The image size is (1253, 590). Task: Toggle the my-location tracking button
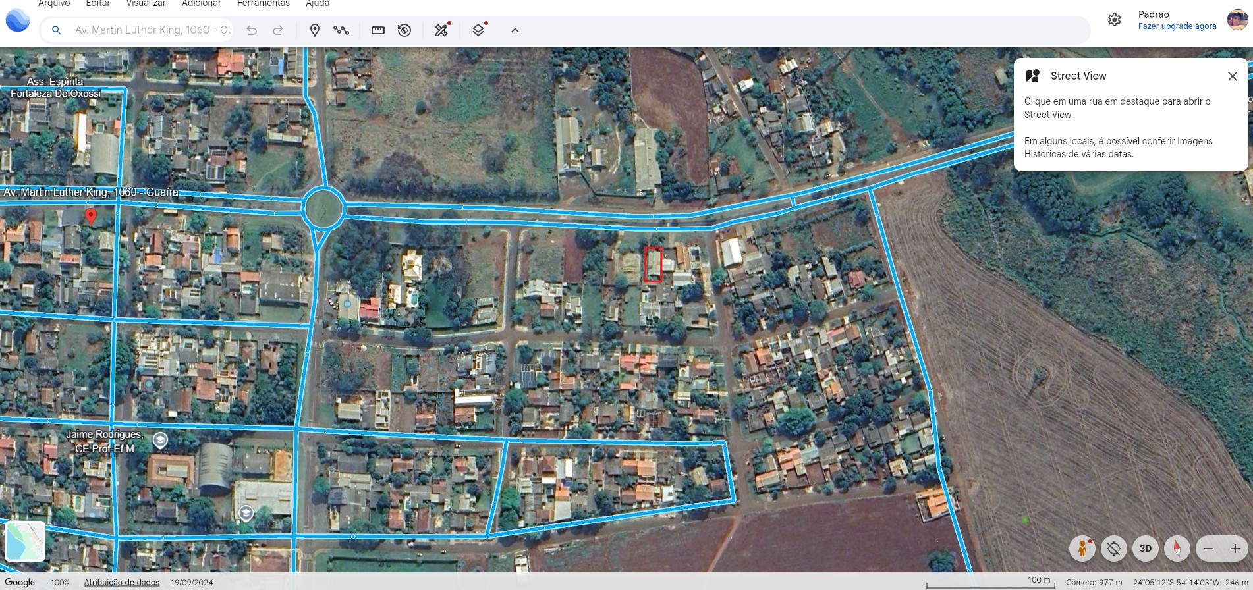1114,548
